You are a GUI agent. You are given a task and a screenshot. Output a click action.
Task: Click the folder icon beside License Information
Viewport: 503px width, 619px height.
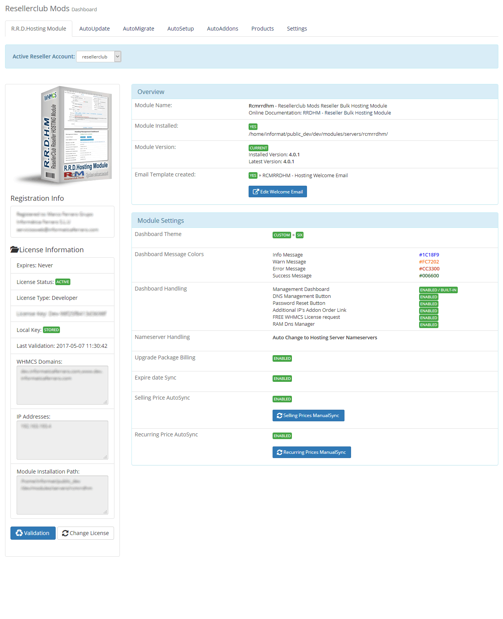15,250
